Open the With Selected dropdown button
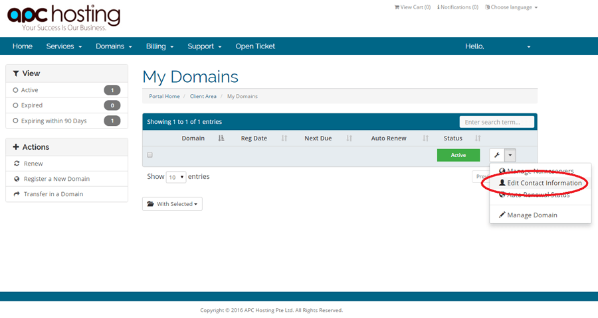This screenshot has height=318, width=598. coord(172,204)
